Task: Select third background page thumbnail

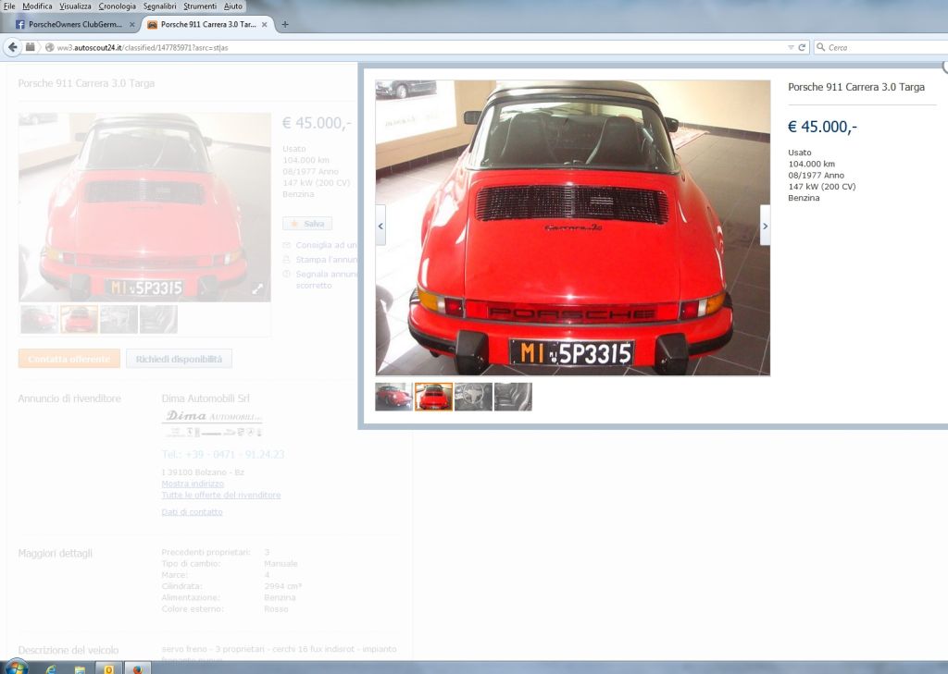Action: point(118,319)
